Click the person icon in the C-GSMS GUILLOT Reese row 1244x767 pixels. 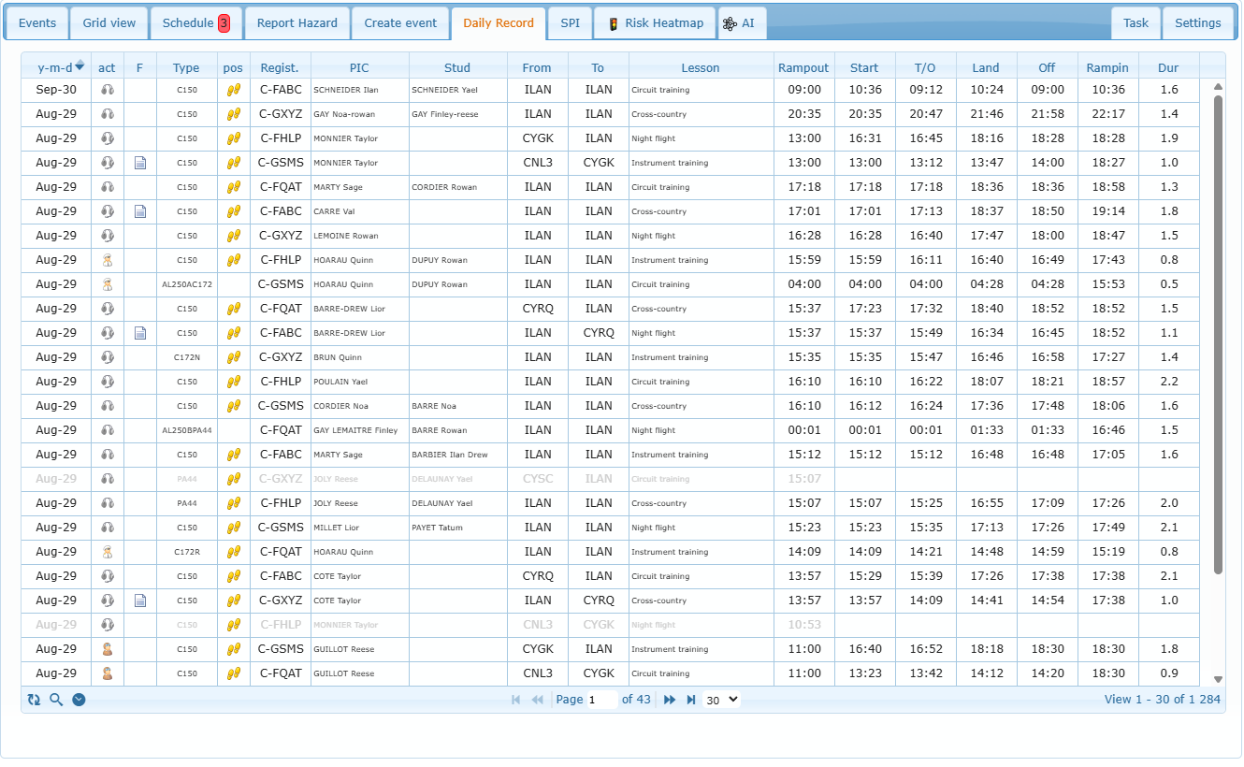[x=108, y=649]
